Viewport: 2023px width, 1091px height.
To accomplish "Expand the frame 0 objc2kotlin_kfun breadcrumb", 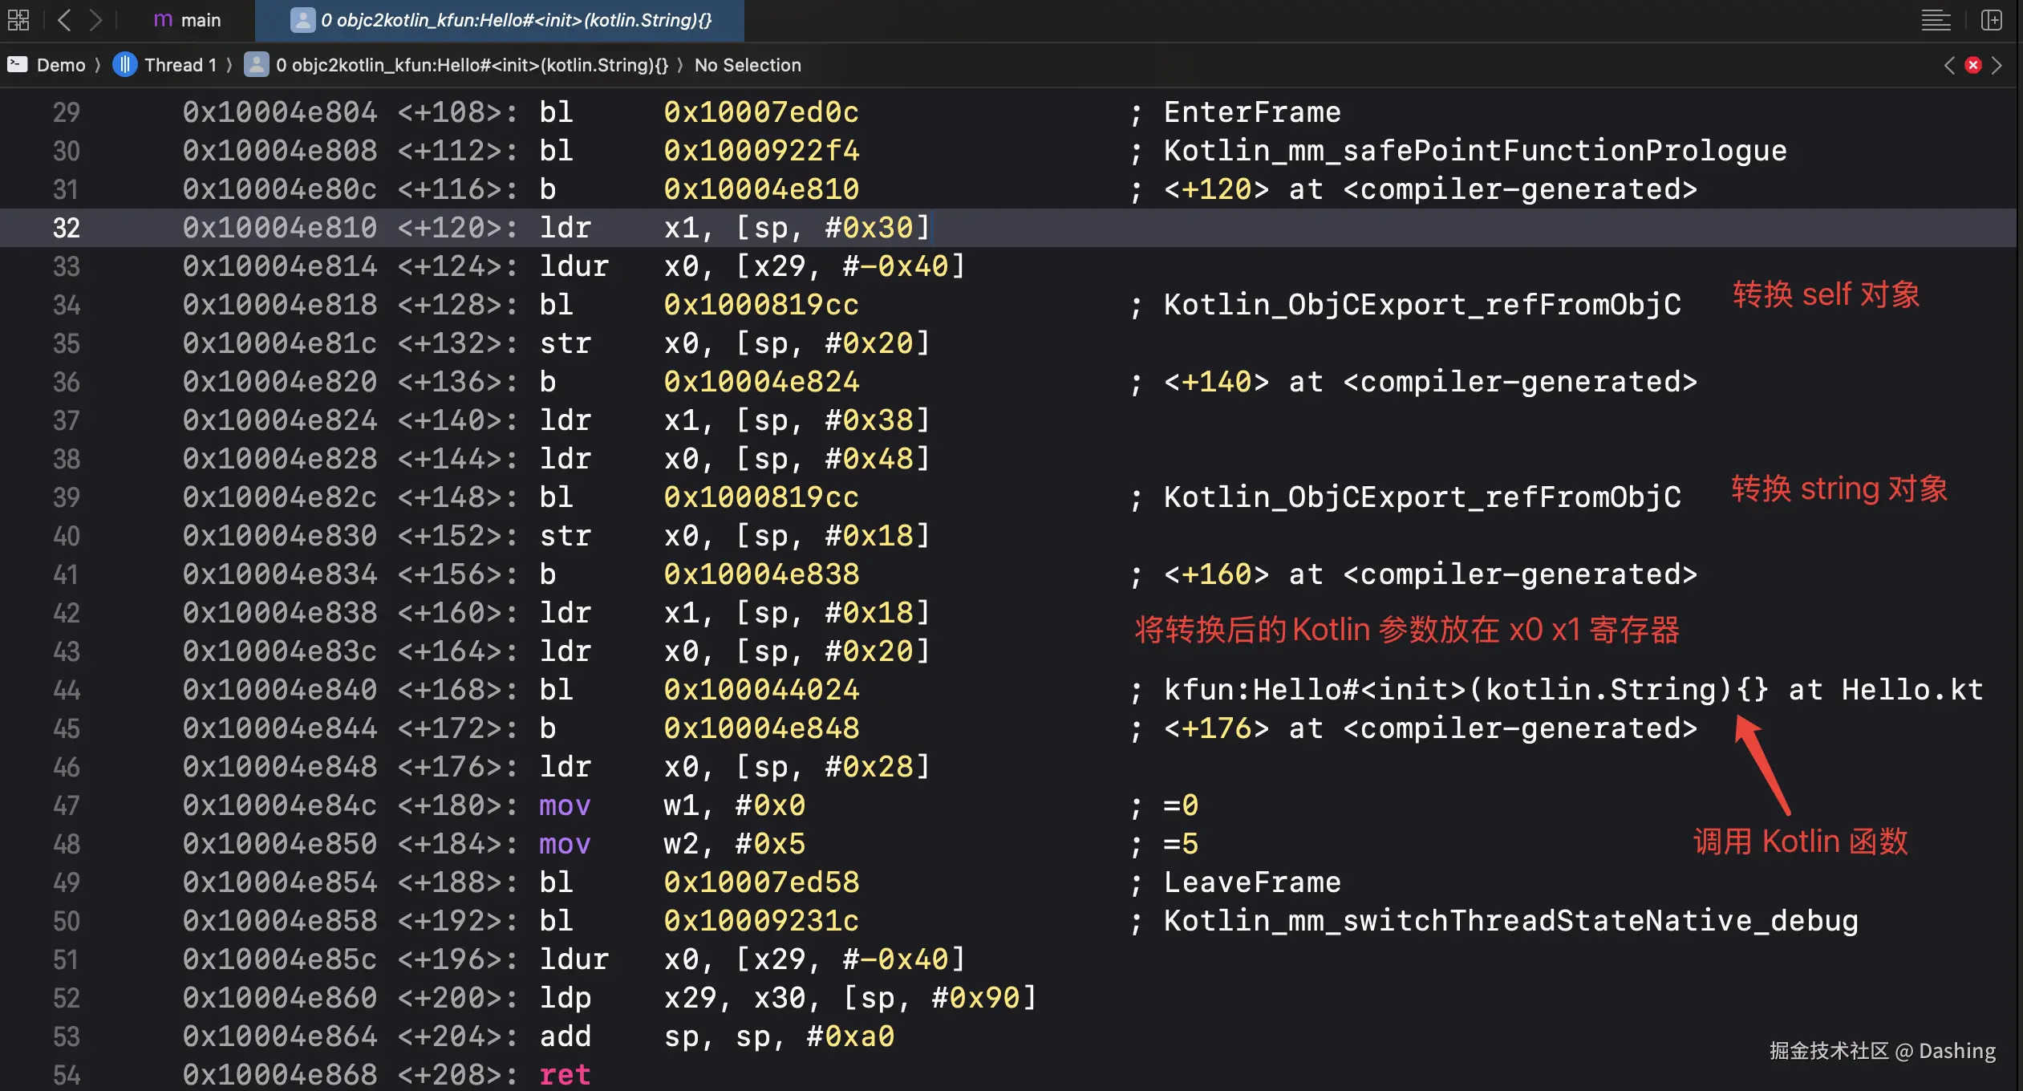I will point(470,65).
